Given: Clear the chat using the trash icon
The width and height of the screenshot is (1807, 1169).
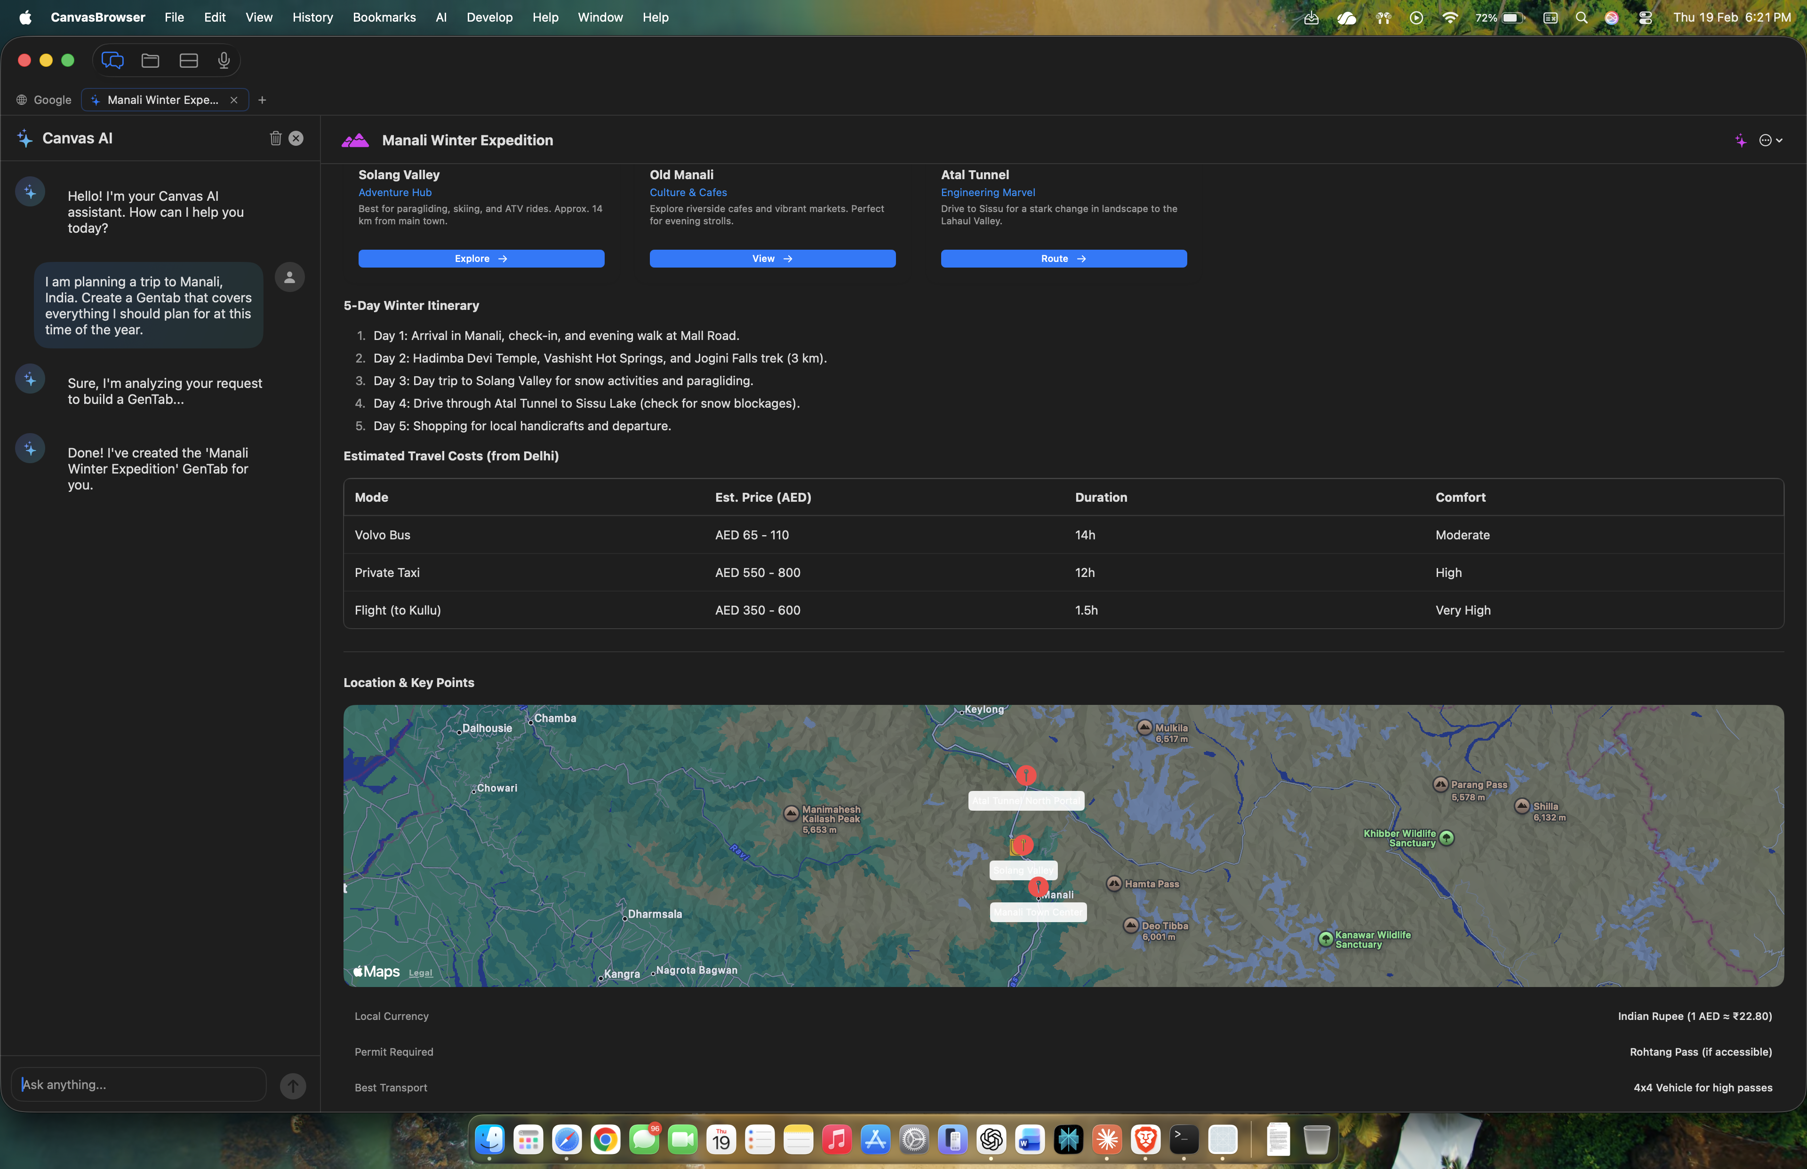Looking at the screenshot, I should tap(276, 138).
